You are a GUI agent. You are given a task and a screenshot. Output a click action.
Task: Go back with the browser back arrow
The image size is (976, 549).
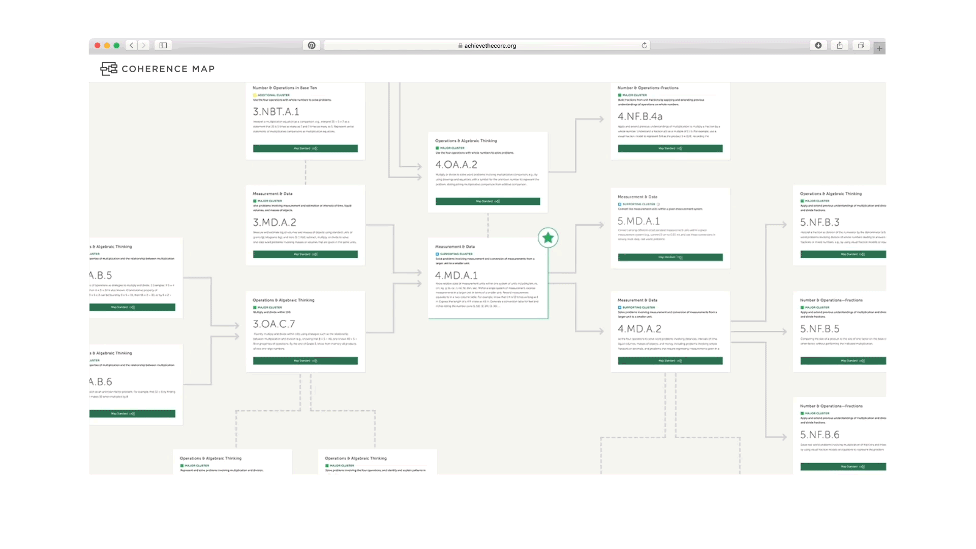pos(132,45)
